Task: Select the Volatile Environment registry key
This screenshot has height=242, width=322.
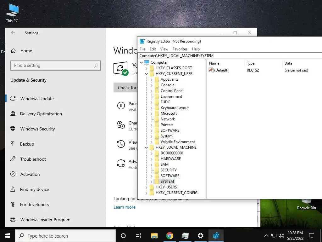Action: coord(178,142)
